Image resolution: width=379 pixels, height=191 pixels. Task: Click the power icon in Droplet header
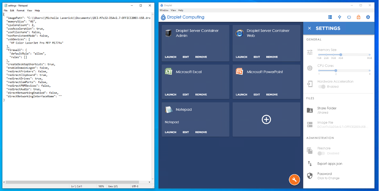349,17
